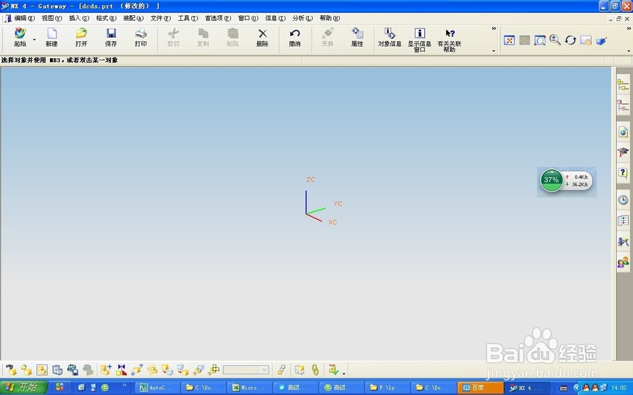Image resolution: width=633 pixels, height=395 pixels.
Task: Open the 分析 (Analysis) menu
Action: coord(303,18)
